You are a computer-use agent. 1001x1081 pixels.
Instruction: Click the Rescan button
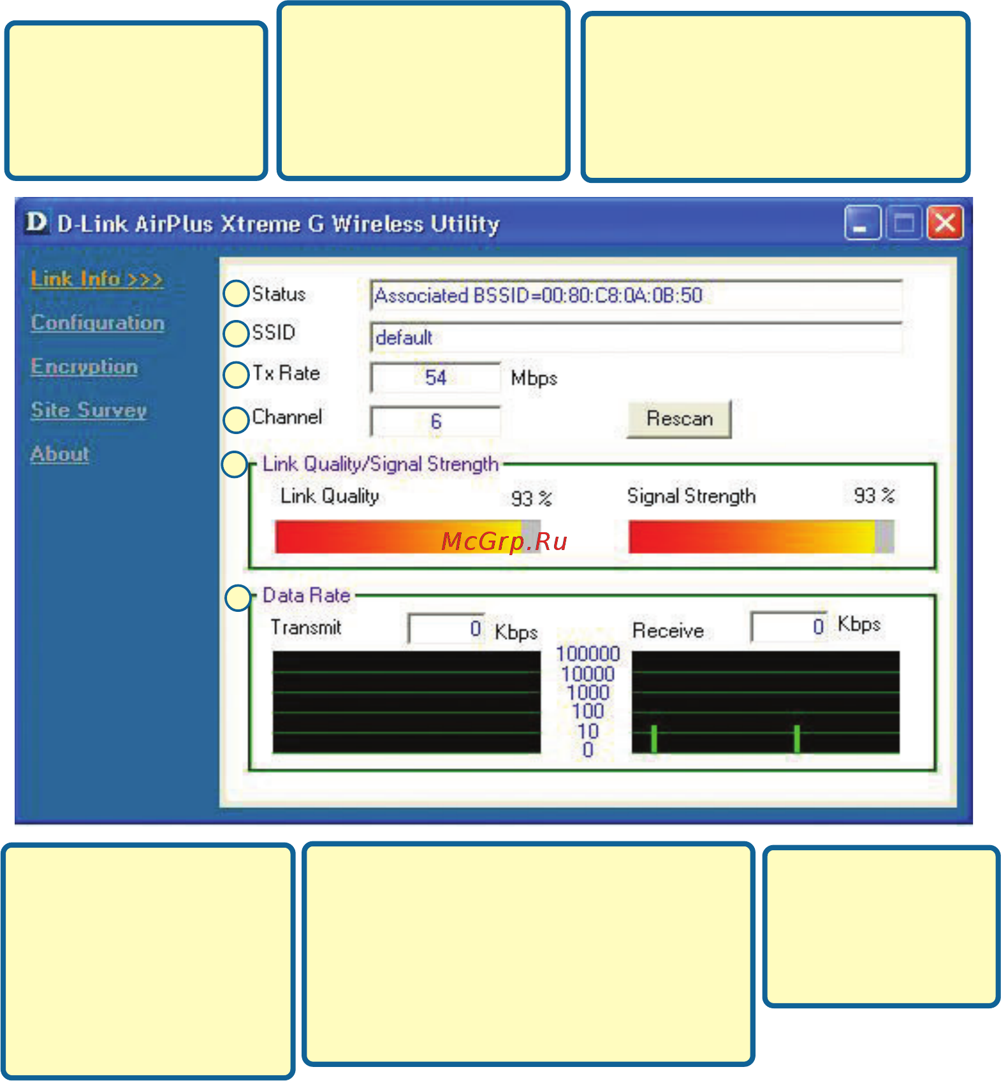coord(679,419)
